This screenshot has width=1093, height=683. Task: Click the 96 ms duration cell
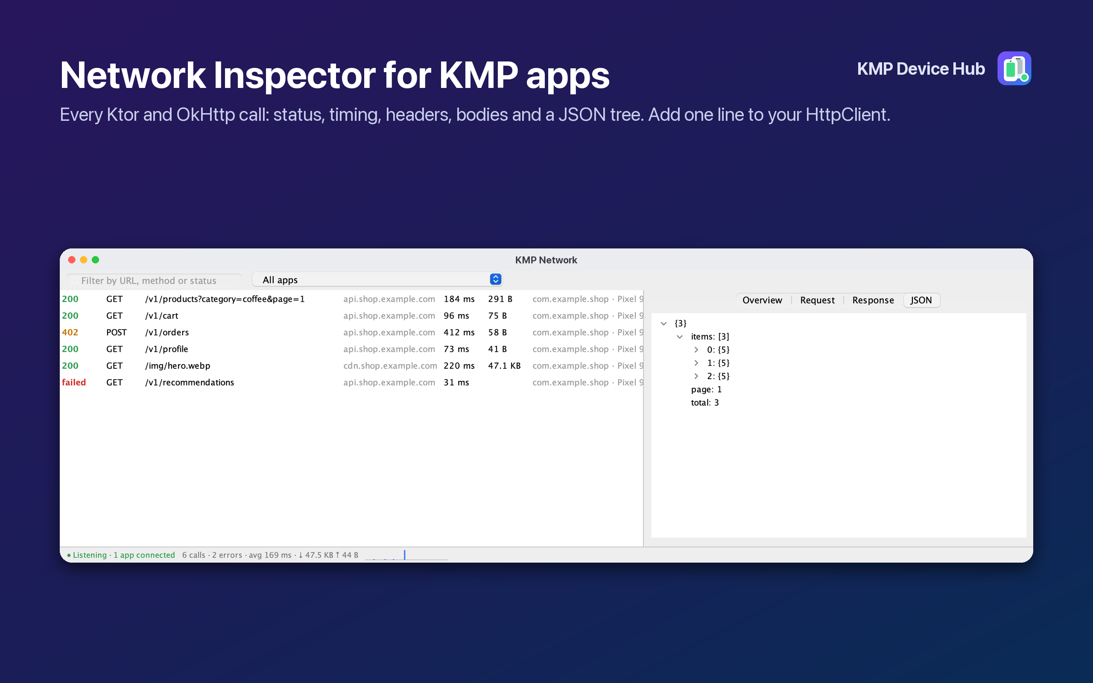point(456,316)
